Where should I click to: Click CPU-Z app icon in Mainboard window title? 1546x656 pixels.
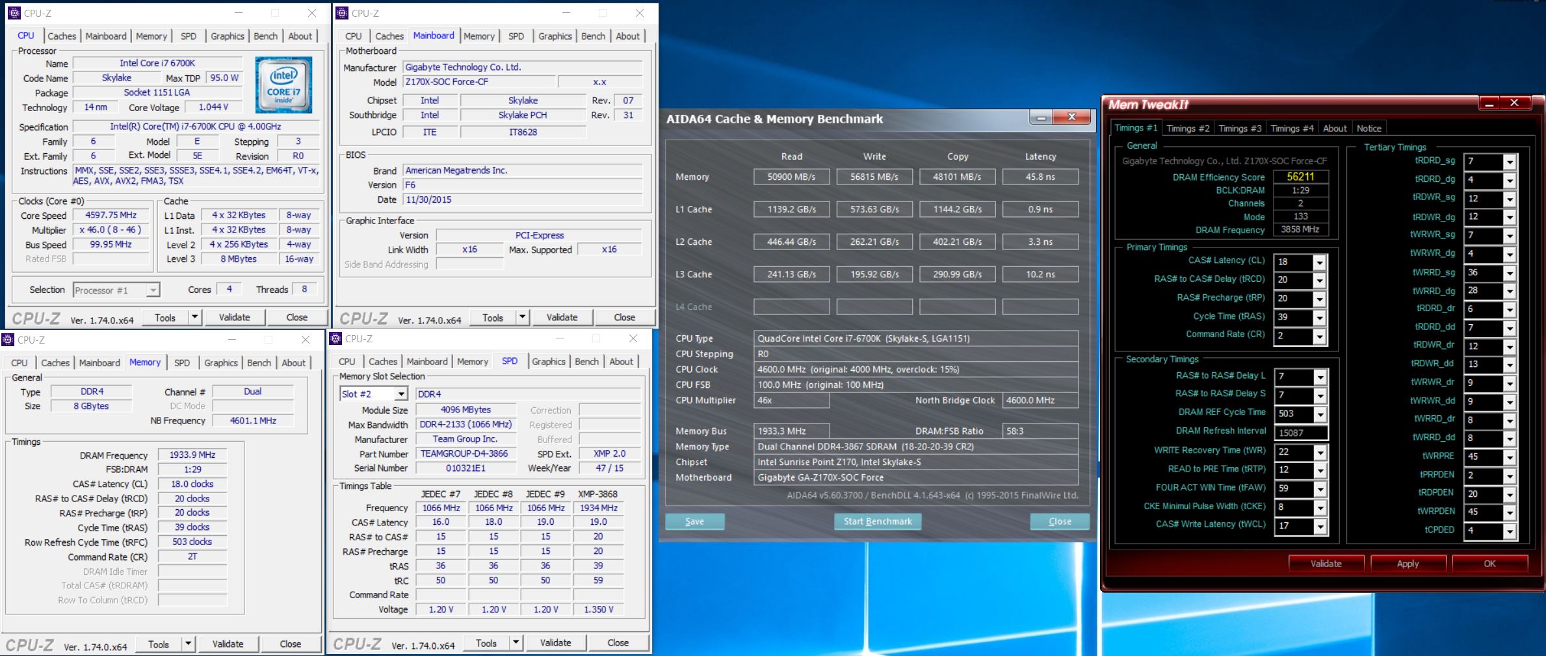(342, 13)
